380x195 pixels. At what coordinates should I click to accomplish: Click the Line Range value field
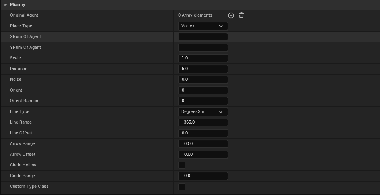pyautogui.click(x=203, y=122)
